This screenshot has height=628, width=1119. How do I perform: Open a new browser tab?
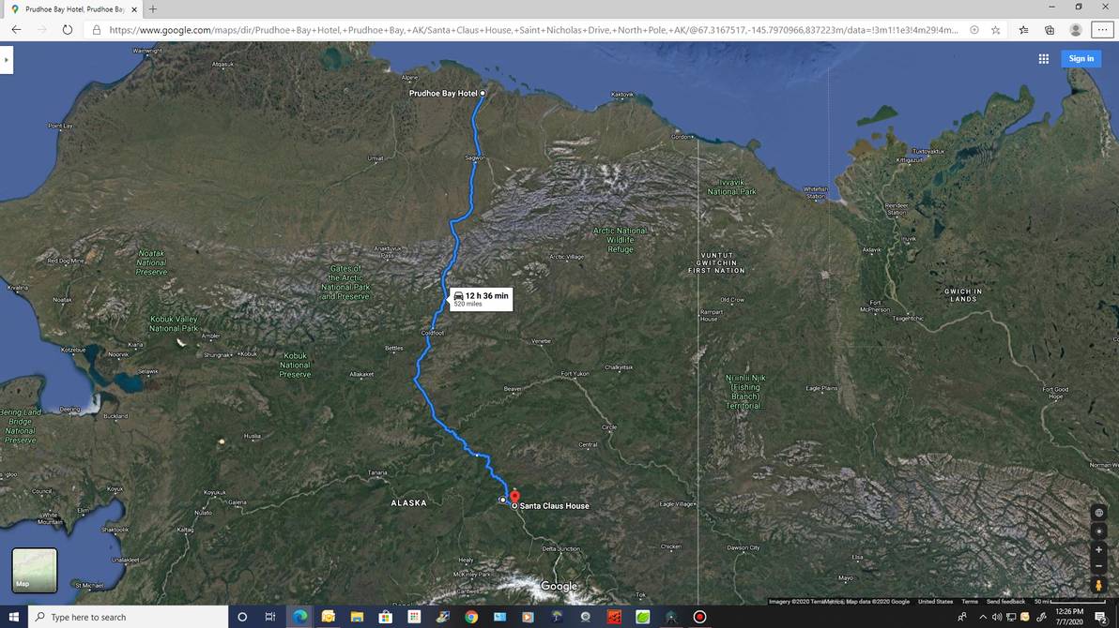coord(153,9)
